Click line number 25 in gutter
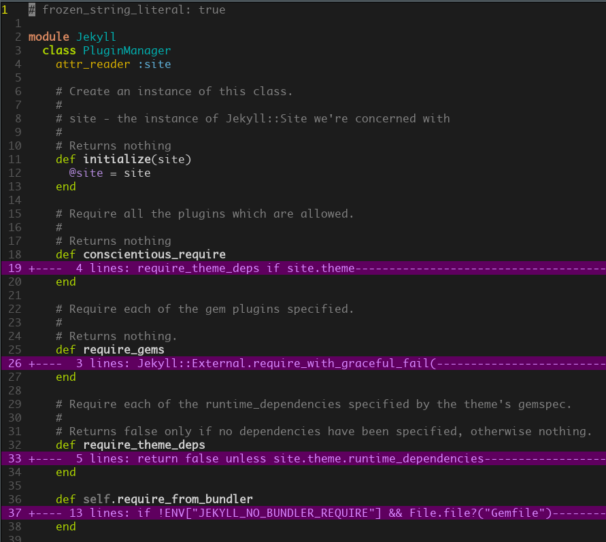Screen dimensions: 606x542 click(x=15, y=350)
